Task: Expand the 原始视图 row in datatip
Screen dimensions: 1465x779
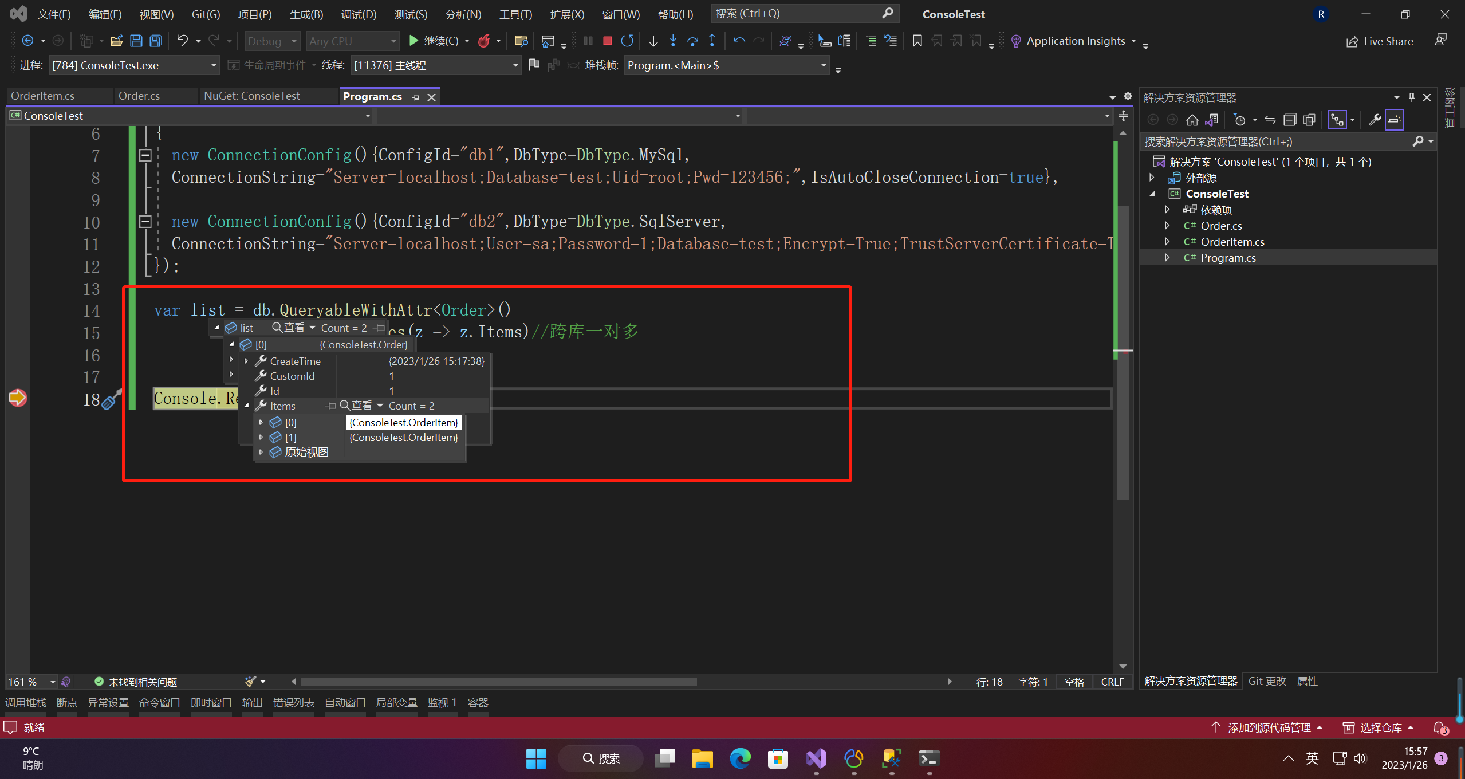Action: click(x=261, y=452)
